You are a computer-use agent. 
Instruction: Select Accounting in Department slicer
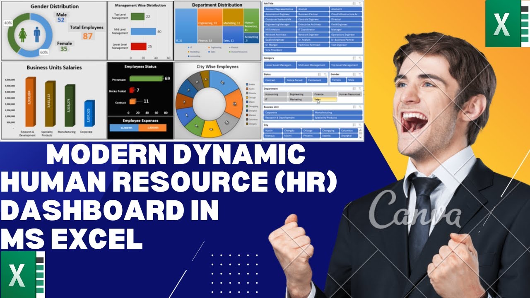tap(275, 94)
